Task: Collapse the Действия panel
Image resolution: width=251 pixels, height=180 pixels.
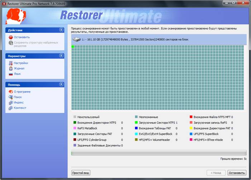Action: click(x=61, y=30)
